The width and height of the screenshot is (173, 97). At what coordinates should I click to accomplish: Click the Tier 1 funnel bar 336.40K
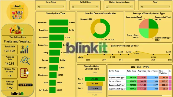pos(95,88)
